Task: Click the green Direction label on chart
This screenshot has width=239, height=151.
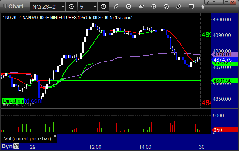Action: 13,101
